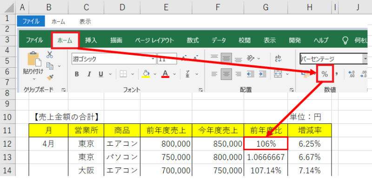Click the Increase Decimal icon
The image size is (372, 180).
point(352,74)
